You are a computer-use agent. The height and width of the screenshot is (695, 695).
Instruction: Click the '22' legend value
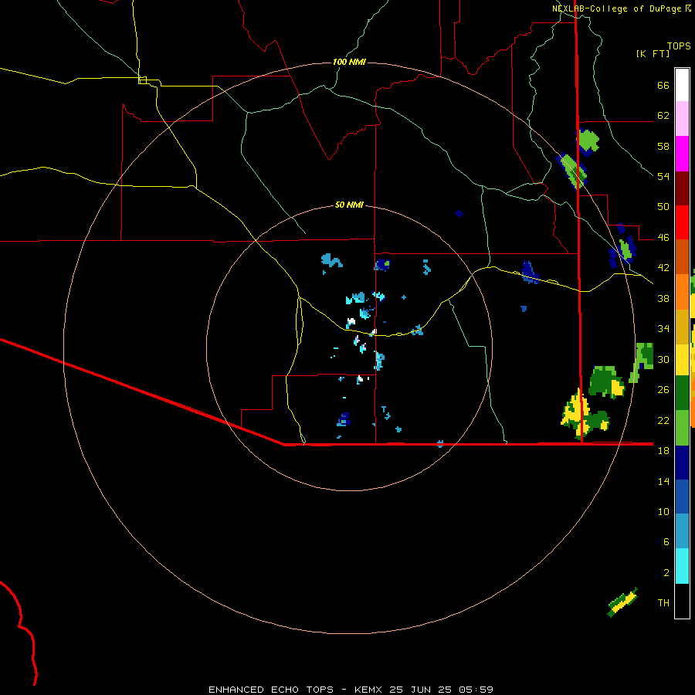(663, 420)
